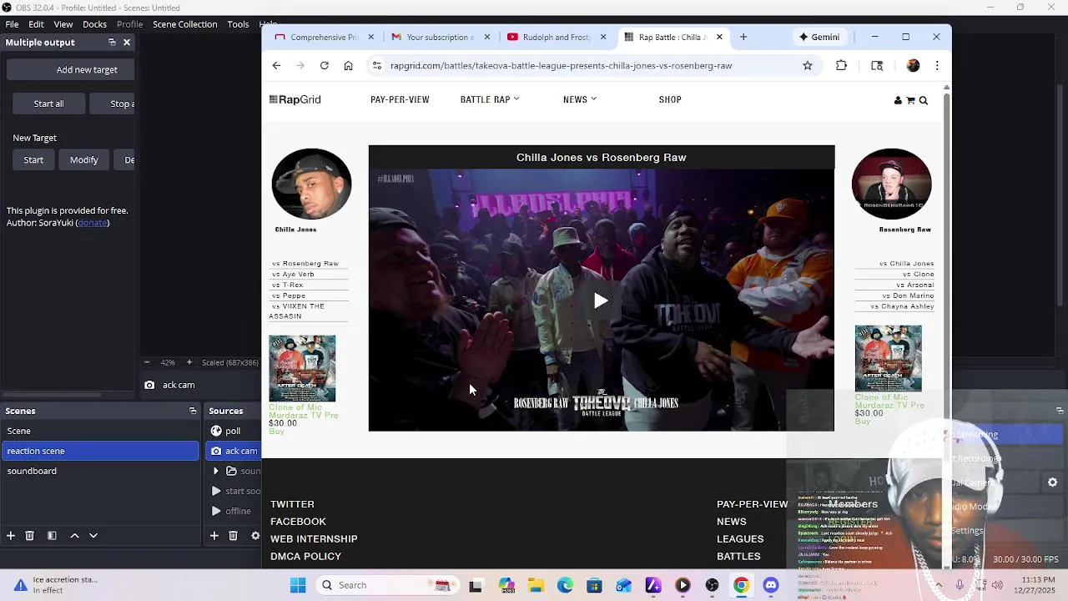The image size is (1068, 601).
Task: Open the RapGrid logo home link
Action: click(x=295, y=99)
